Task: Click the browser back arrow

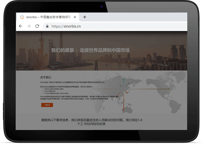Action: tap(20, 26)
